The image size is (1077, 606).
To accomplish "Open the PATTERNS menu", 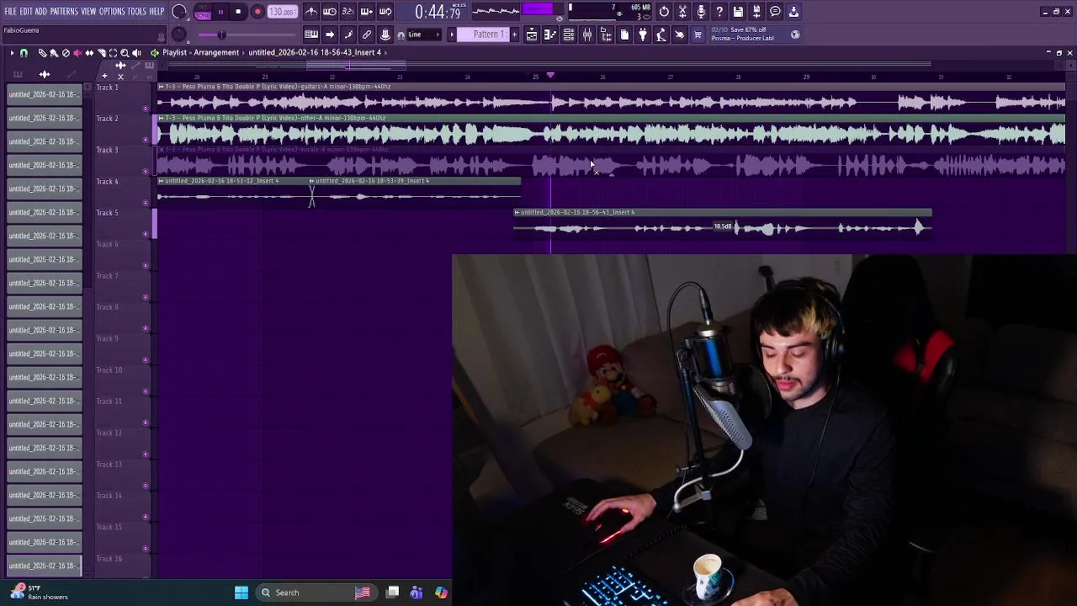I will (64, 12).
